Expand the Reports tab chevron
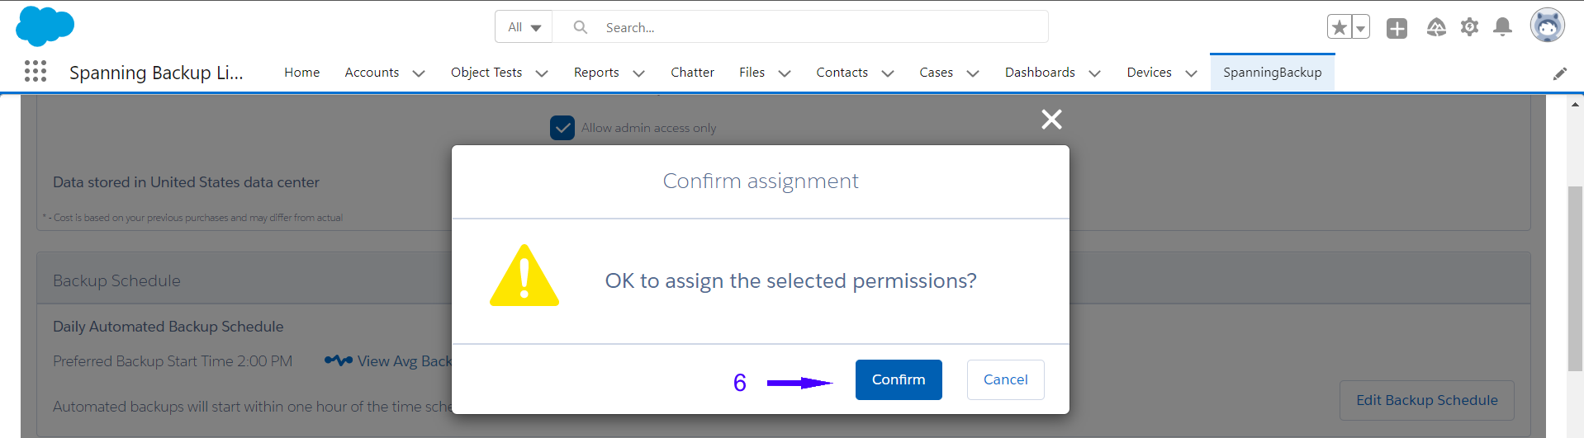 [x=638, y=73]
